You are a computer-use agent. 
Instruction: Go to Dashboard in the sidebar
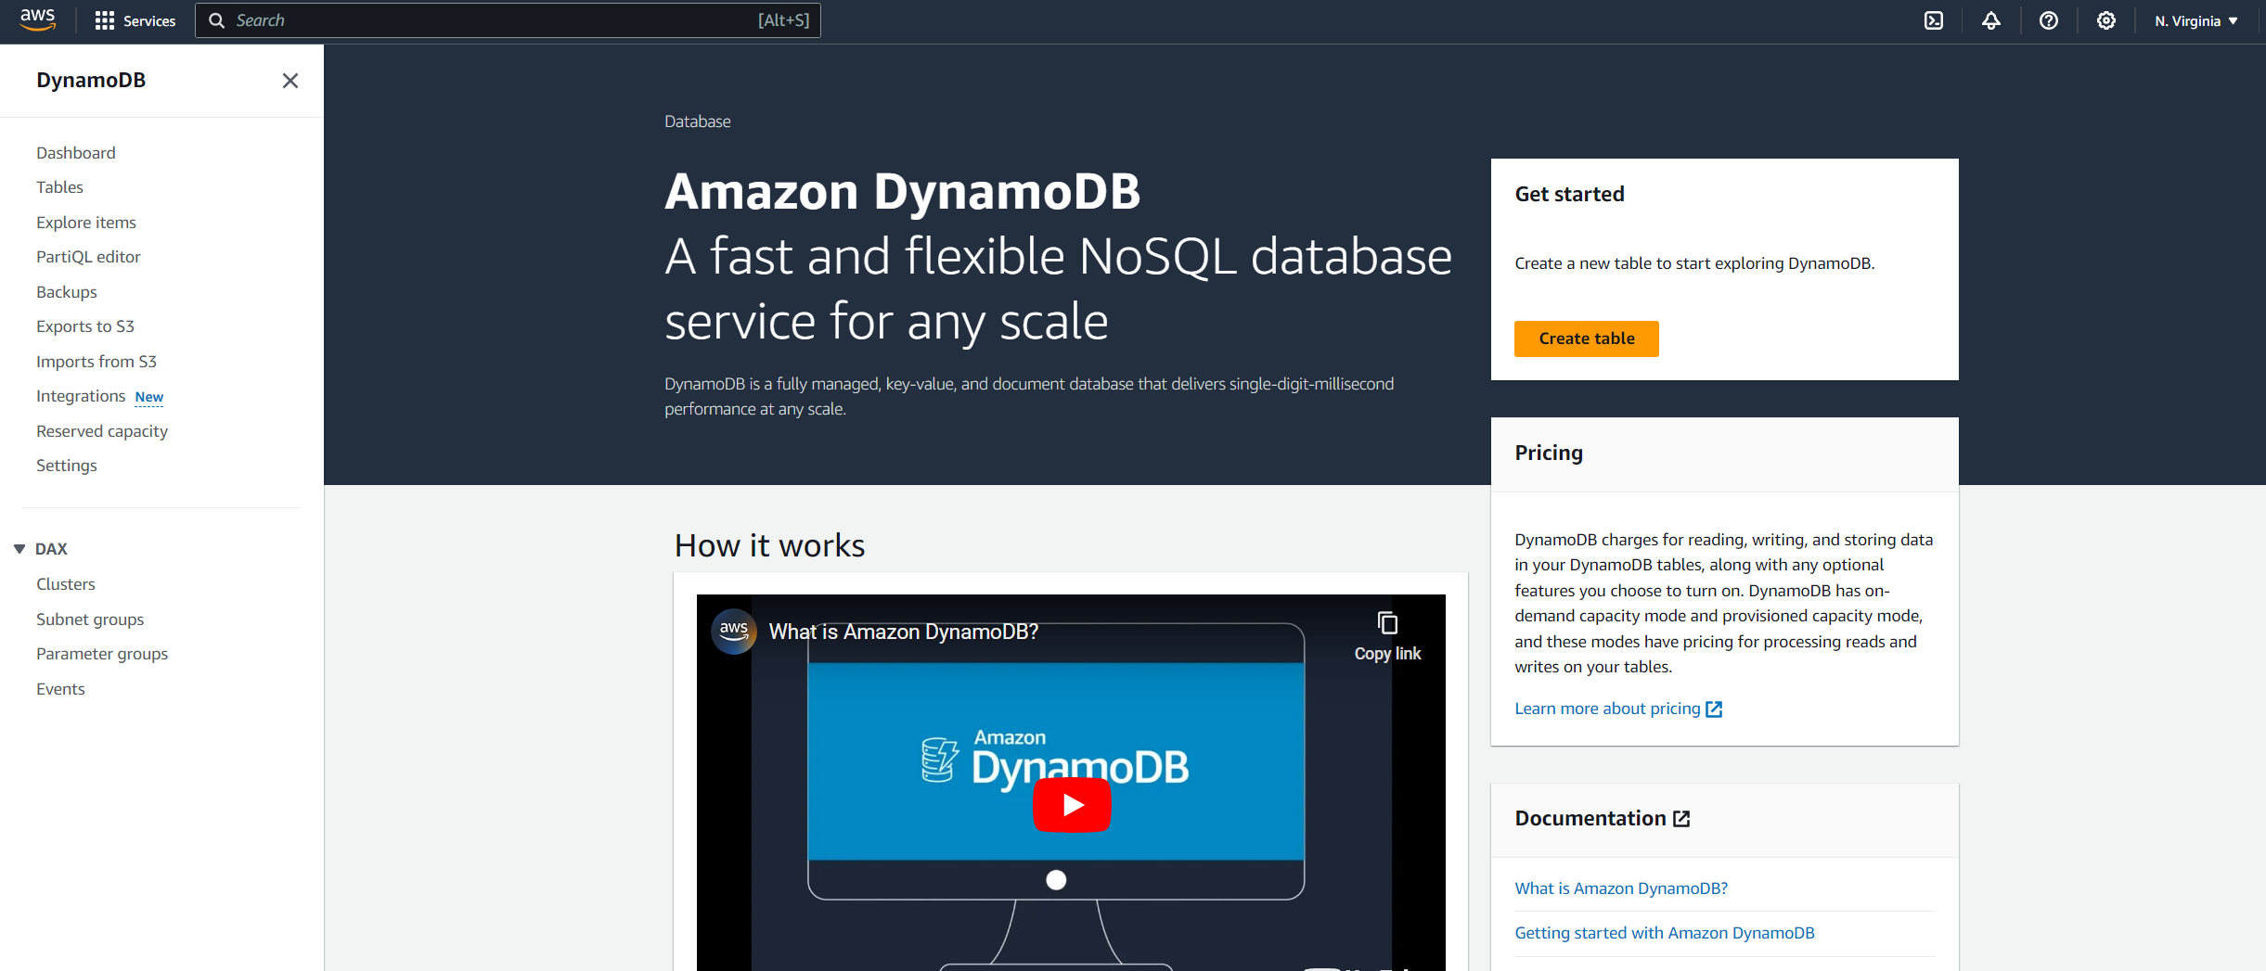(x=76, y=153)
